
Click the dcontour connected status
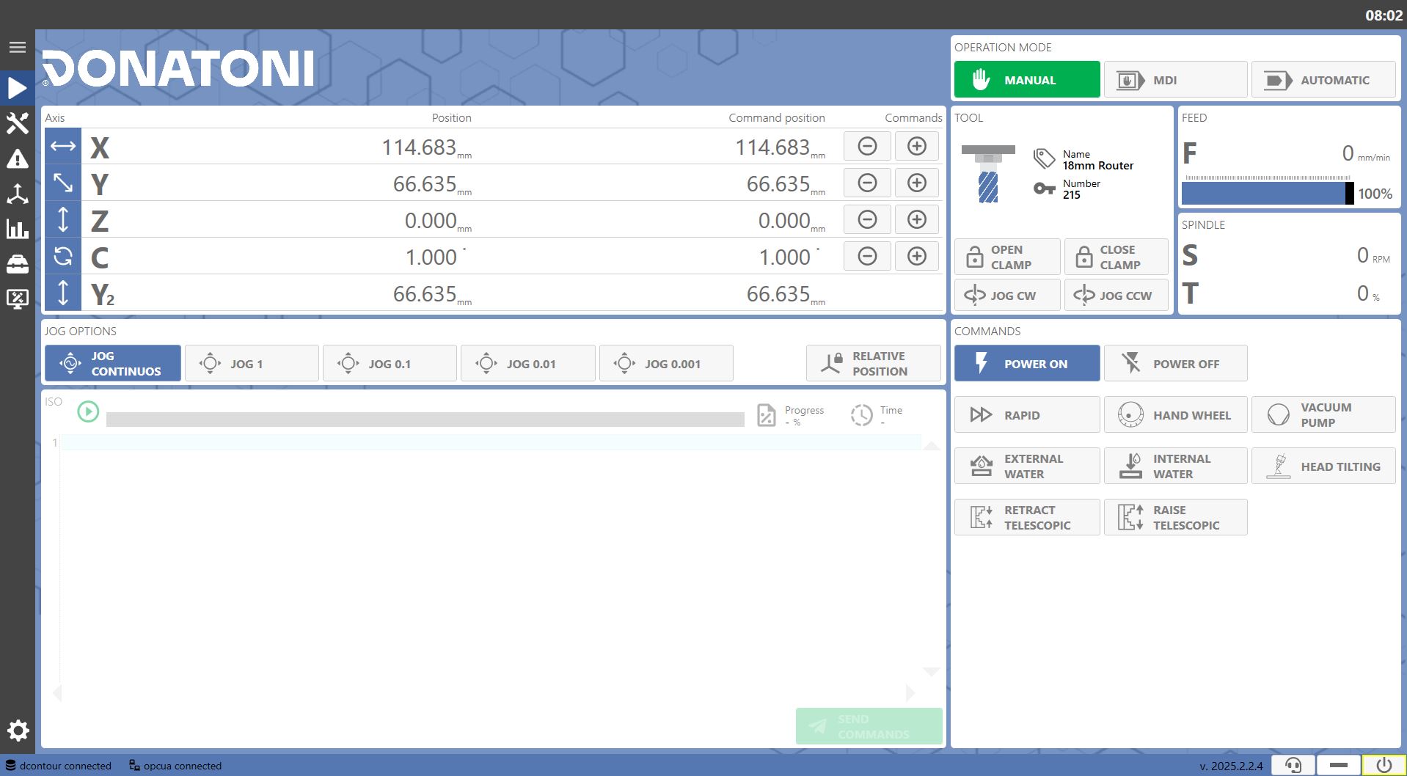pos(59,766)
